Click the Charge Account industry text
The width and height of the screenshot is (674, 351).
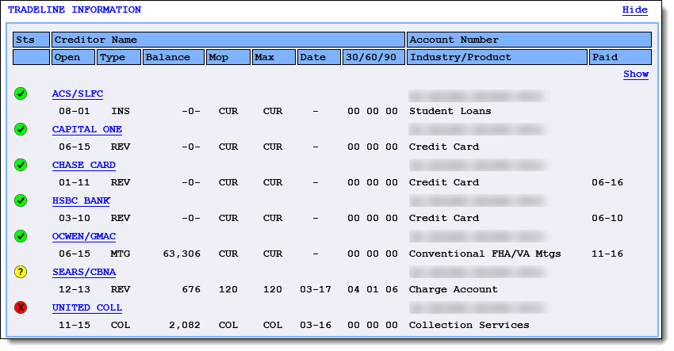click(x=454, y=289)
